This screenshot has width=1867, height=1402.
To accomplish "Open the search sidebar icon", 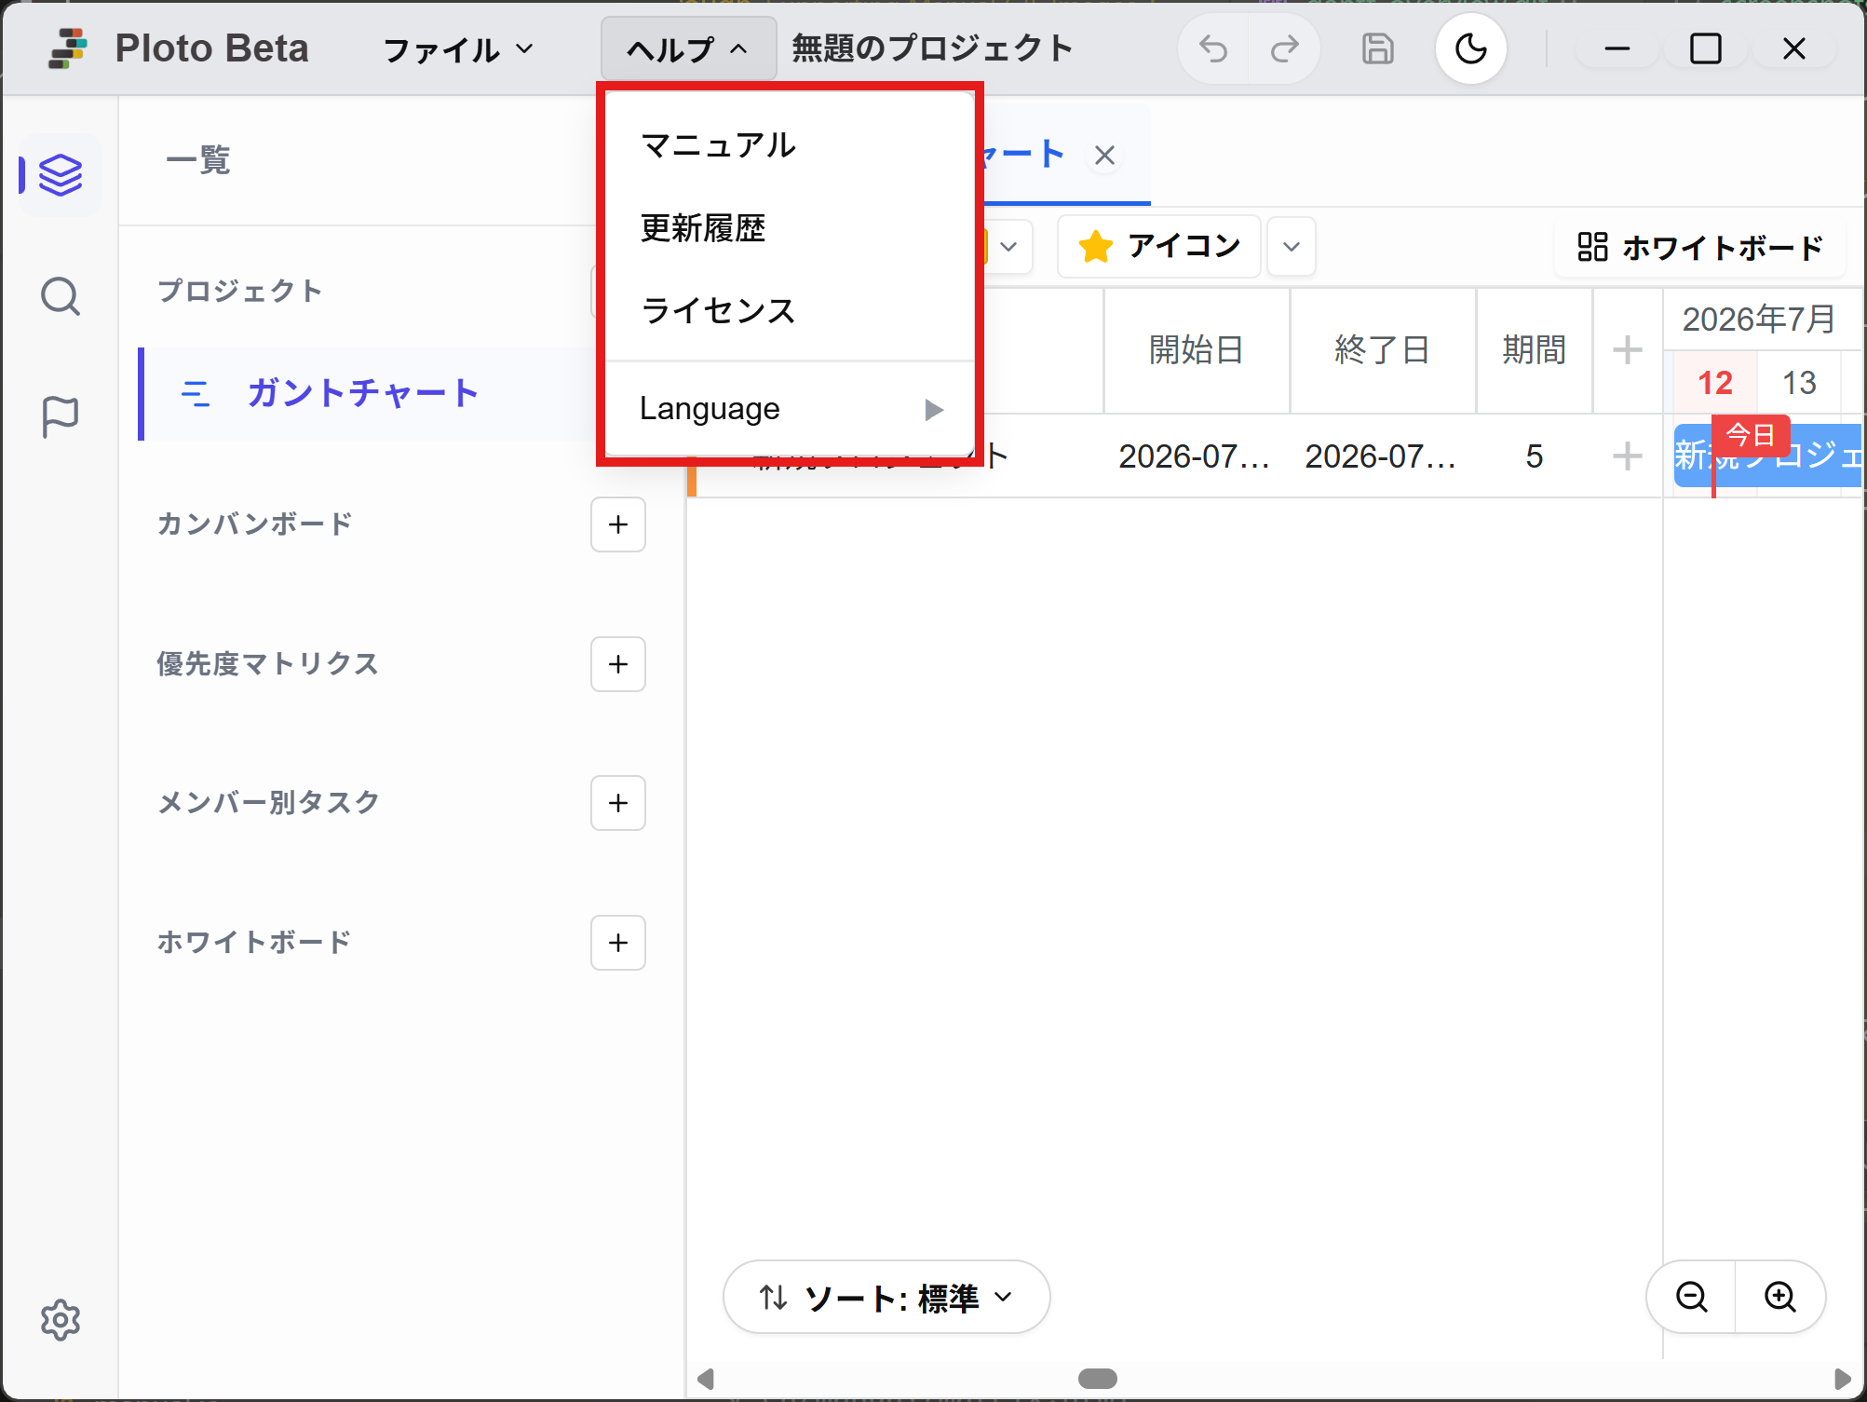I will tap(61, 297).
